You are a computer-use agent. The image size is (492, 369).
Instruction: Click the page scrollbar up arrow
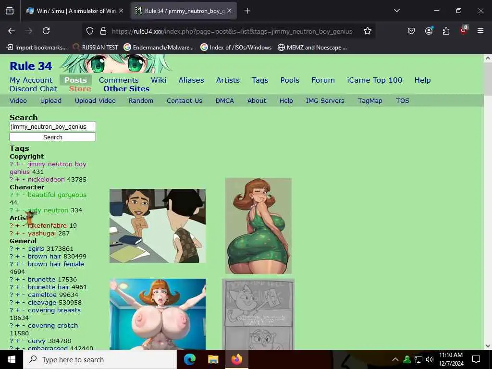pyautogui.click(x=488, y=58)
